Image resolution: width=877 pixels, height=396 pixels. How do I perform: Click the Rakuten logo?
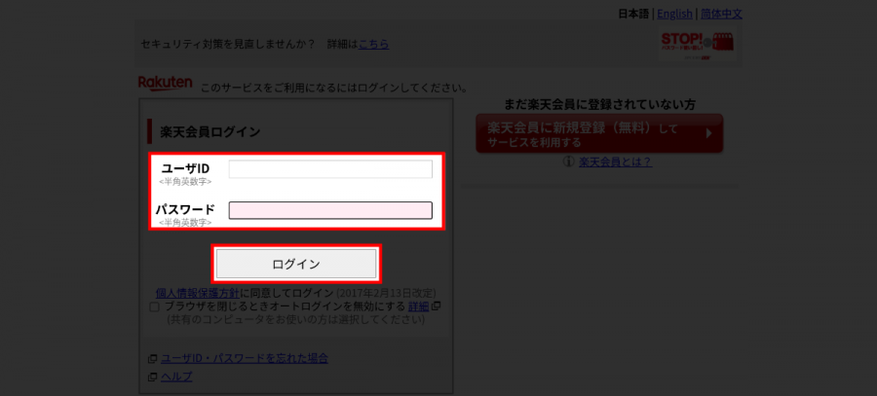point(165,84)
